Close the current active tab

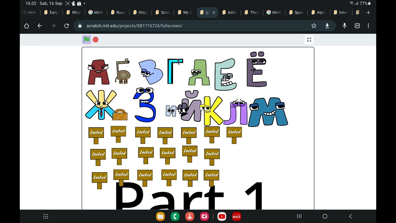coord(214,13)
